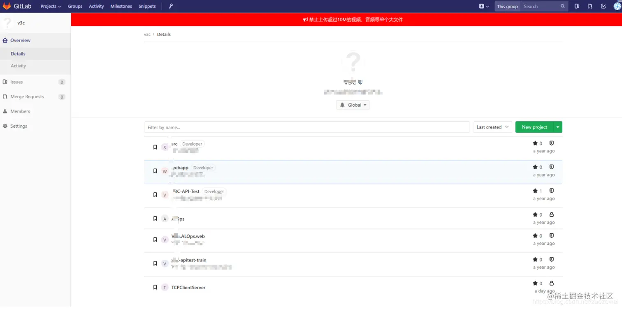Open the plus new item menu
Viewport: 622px width, 309px height.
(x=484, y=6)
